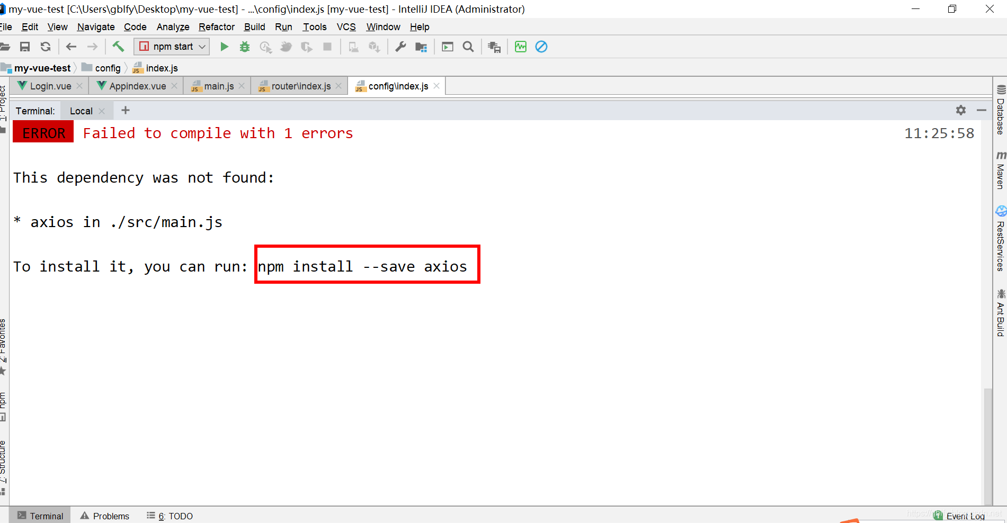Open the Terminal tool window button
The width and height of the screenshot is (1007, 523).
click(x=40, y=516)
